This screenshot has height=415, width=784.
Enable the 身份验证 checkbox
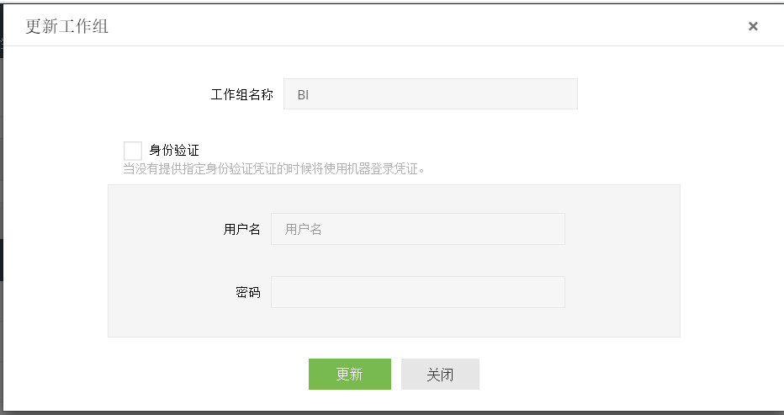(133, 151)
